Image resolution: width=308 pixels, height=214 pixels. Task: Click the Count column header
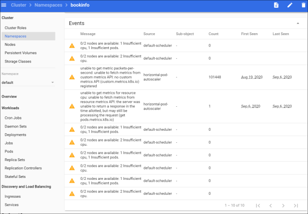click(x=213, y=34)
